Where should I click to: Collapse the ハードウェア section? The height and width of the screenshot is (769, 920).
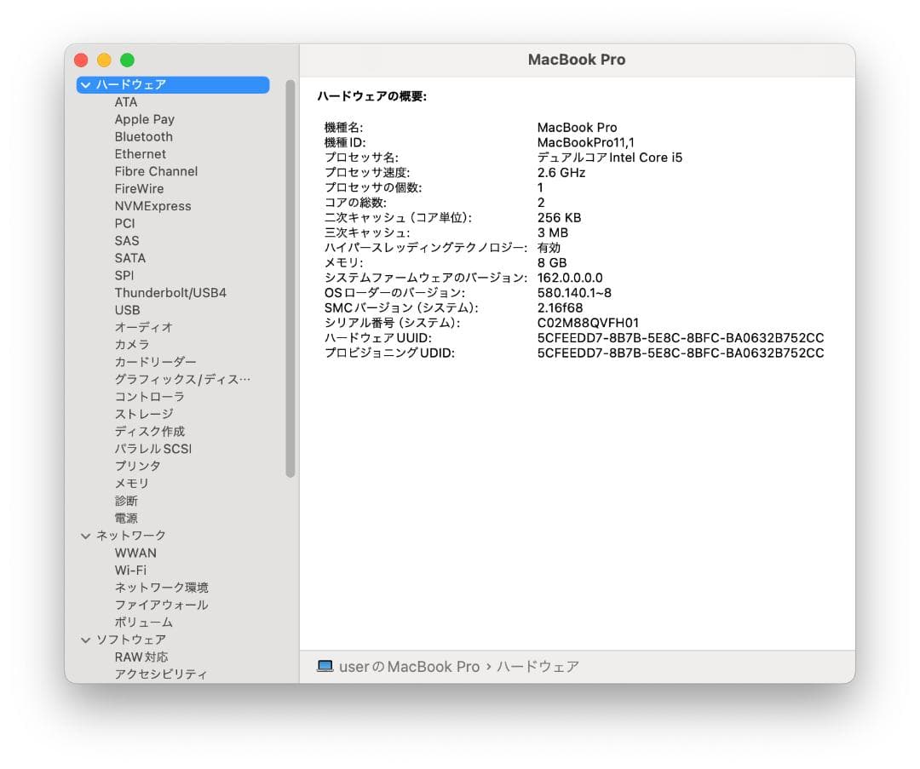click(x=85, y=84)
